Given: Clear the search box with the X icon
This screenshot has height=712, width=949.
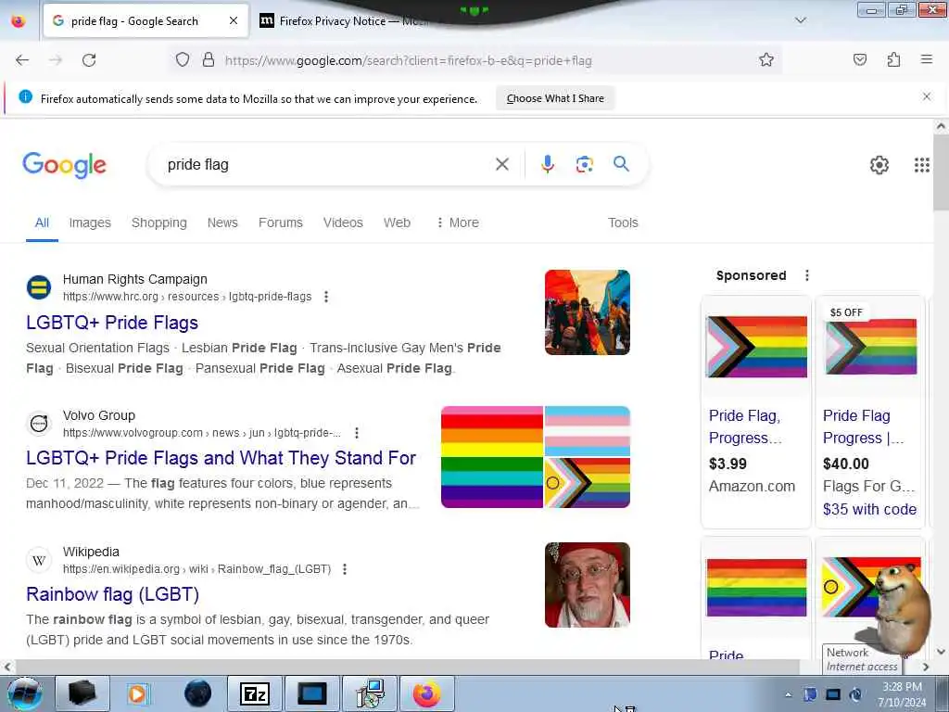Looking at the screenshot, I should coord(501,164).
